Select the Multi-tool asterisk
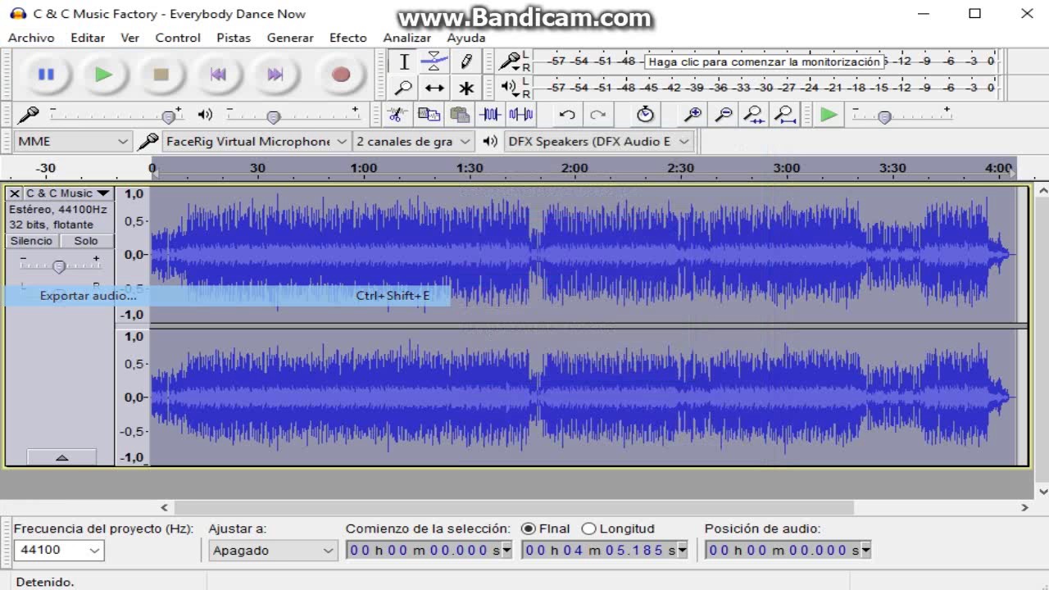This screenshot has width=1049, height=590. (465, 88)
